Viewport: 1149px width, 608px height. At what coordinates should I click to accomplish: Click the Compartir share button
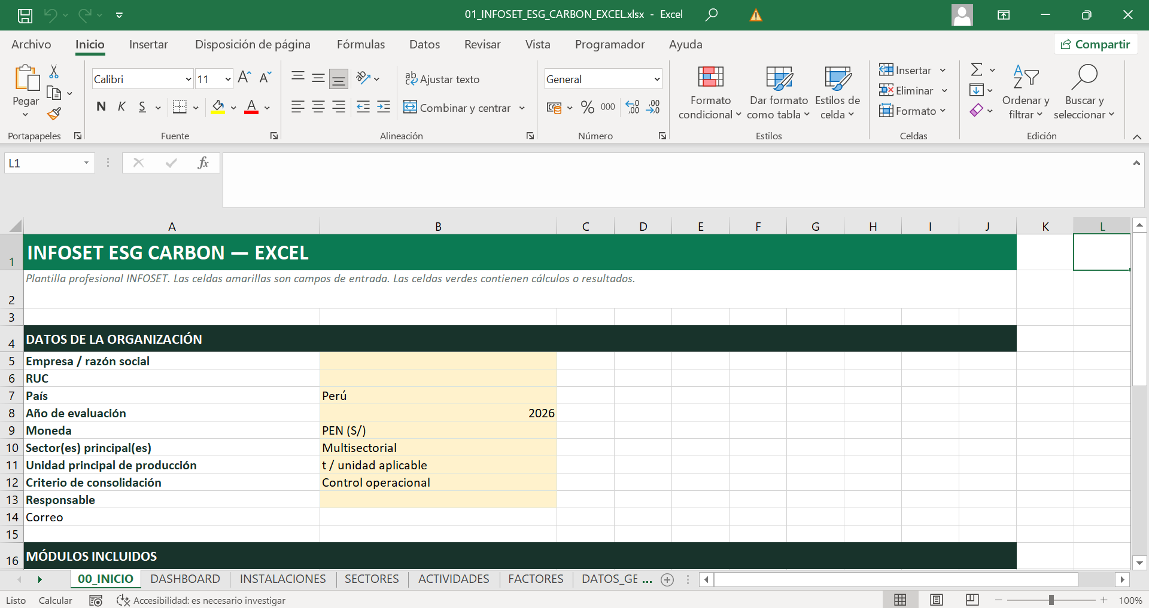(x=1095, y=44)
